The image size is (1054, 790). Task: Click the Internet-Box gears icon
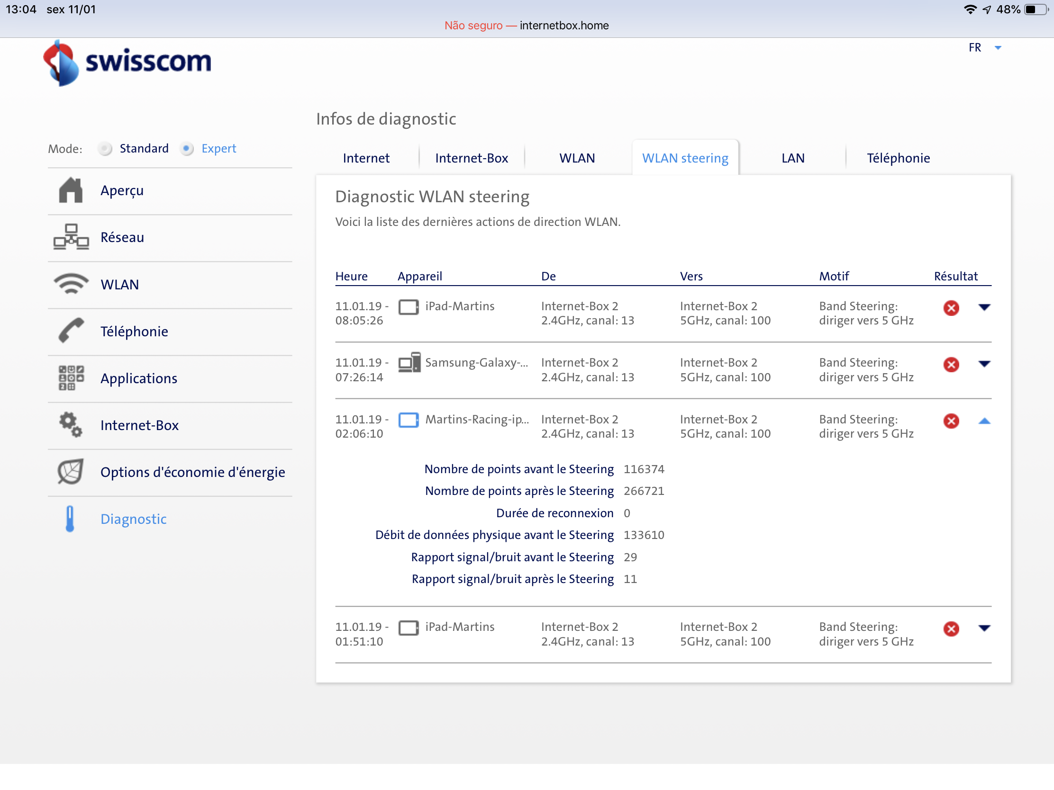(x=71, y=424)
